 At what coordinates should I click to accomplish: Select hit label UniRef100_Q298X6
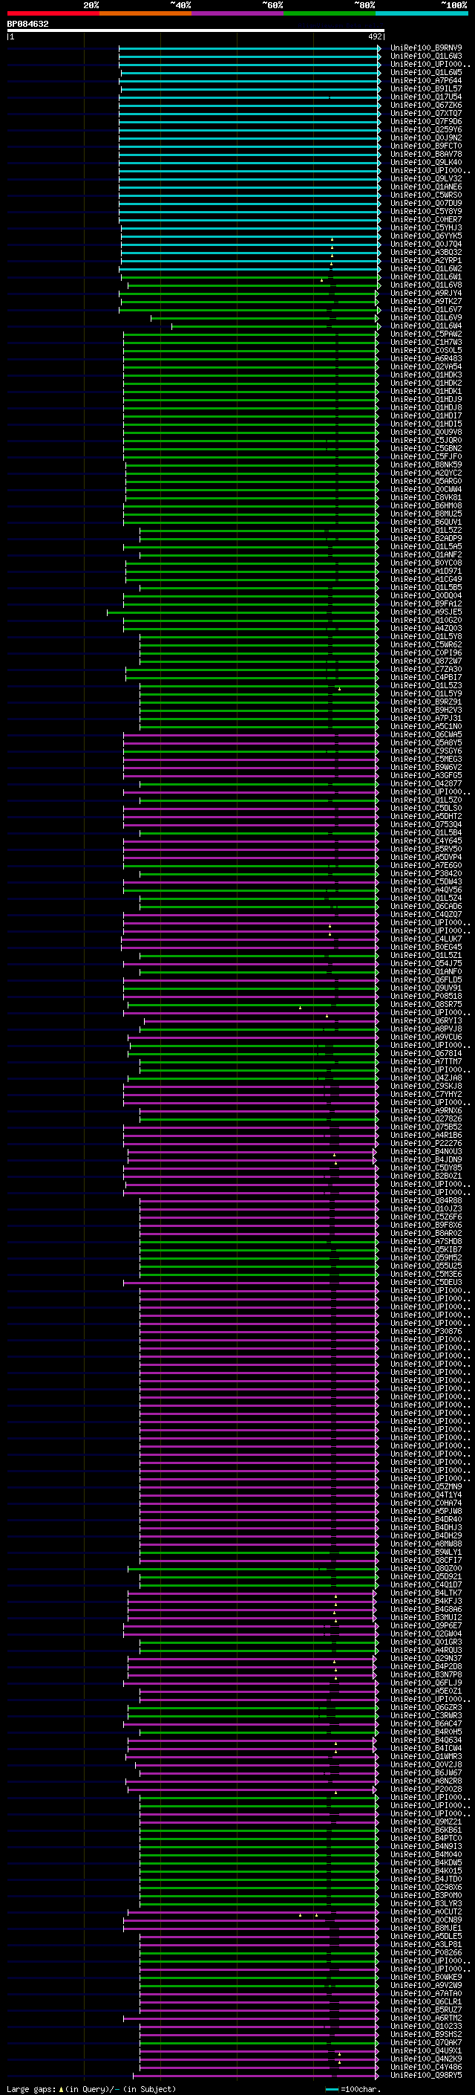click(x=426, y=1887)
